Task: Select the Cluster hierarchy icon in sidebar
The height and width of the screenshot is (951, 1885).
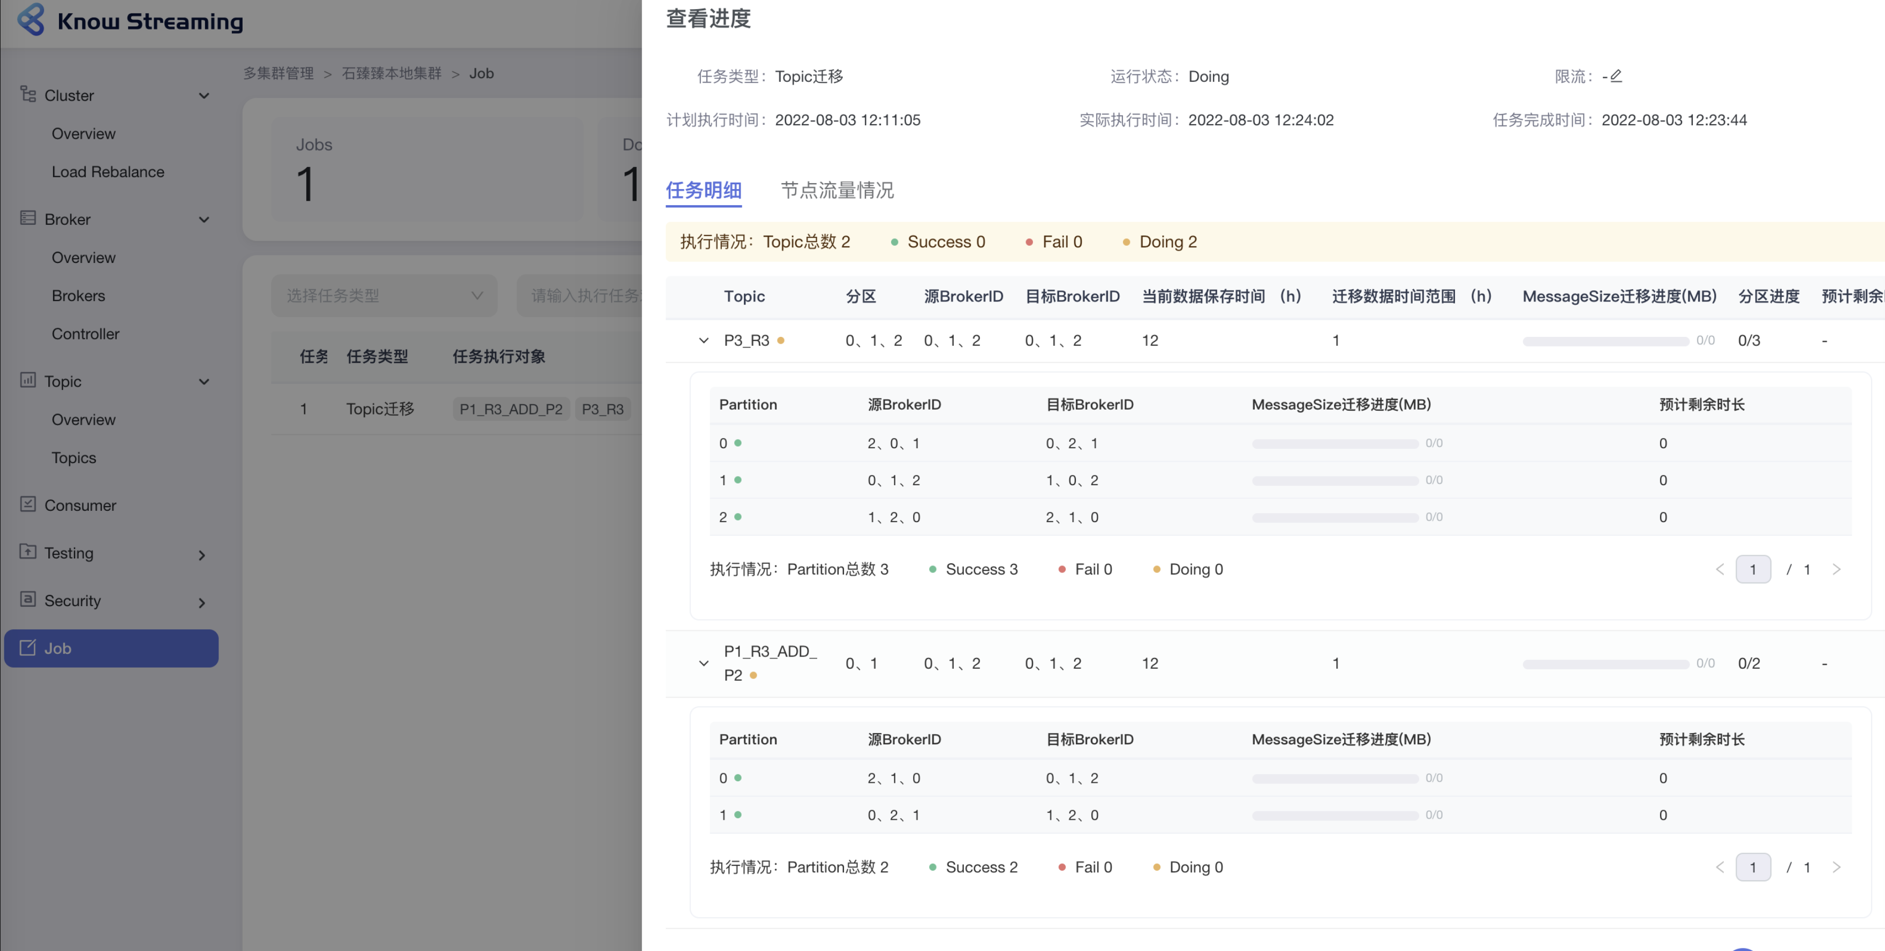Action: coord(28,94)
